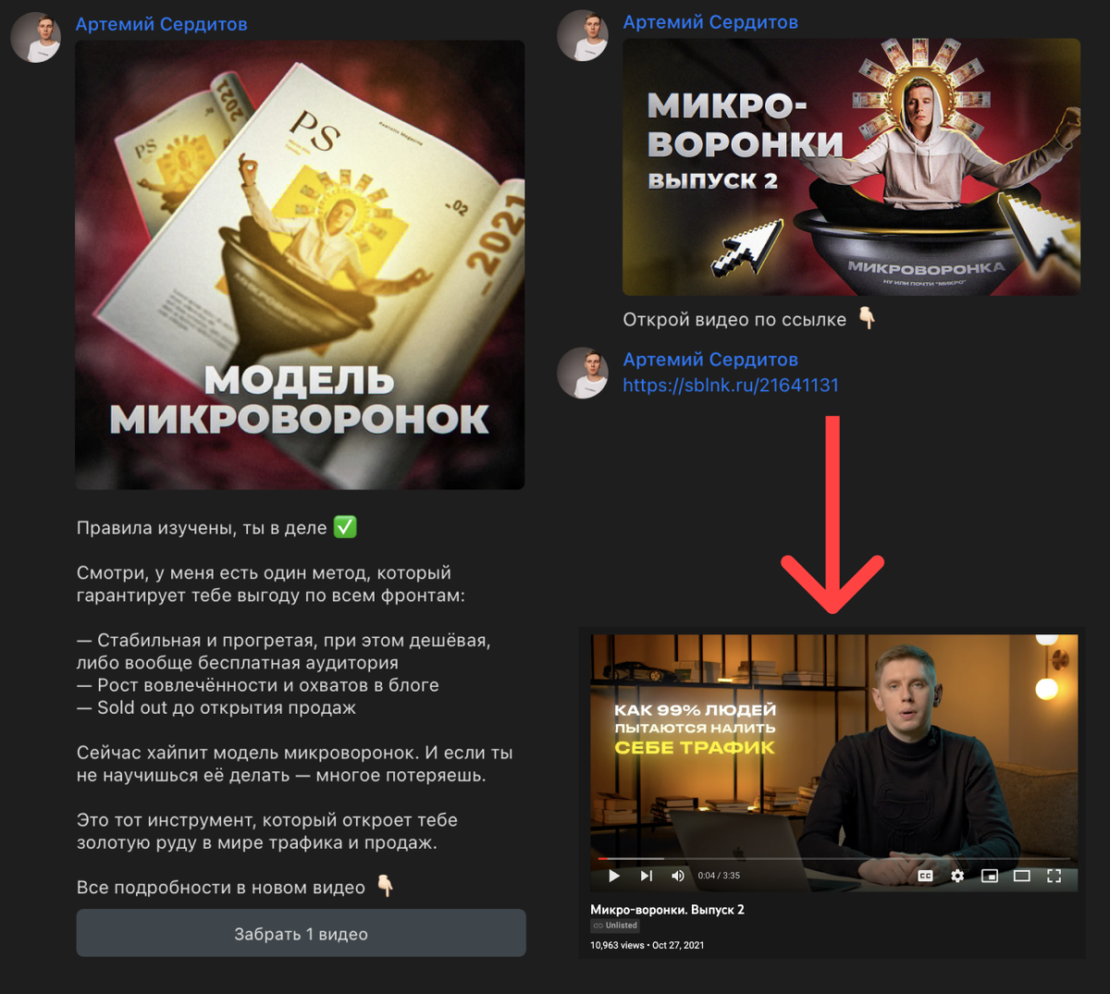This screenshot has width=1110, height=994.
Task: Open the Микро-воронки Выпуск 2 banner image
Action: click(x=851, y=166)
